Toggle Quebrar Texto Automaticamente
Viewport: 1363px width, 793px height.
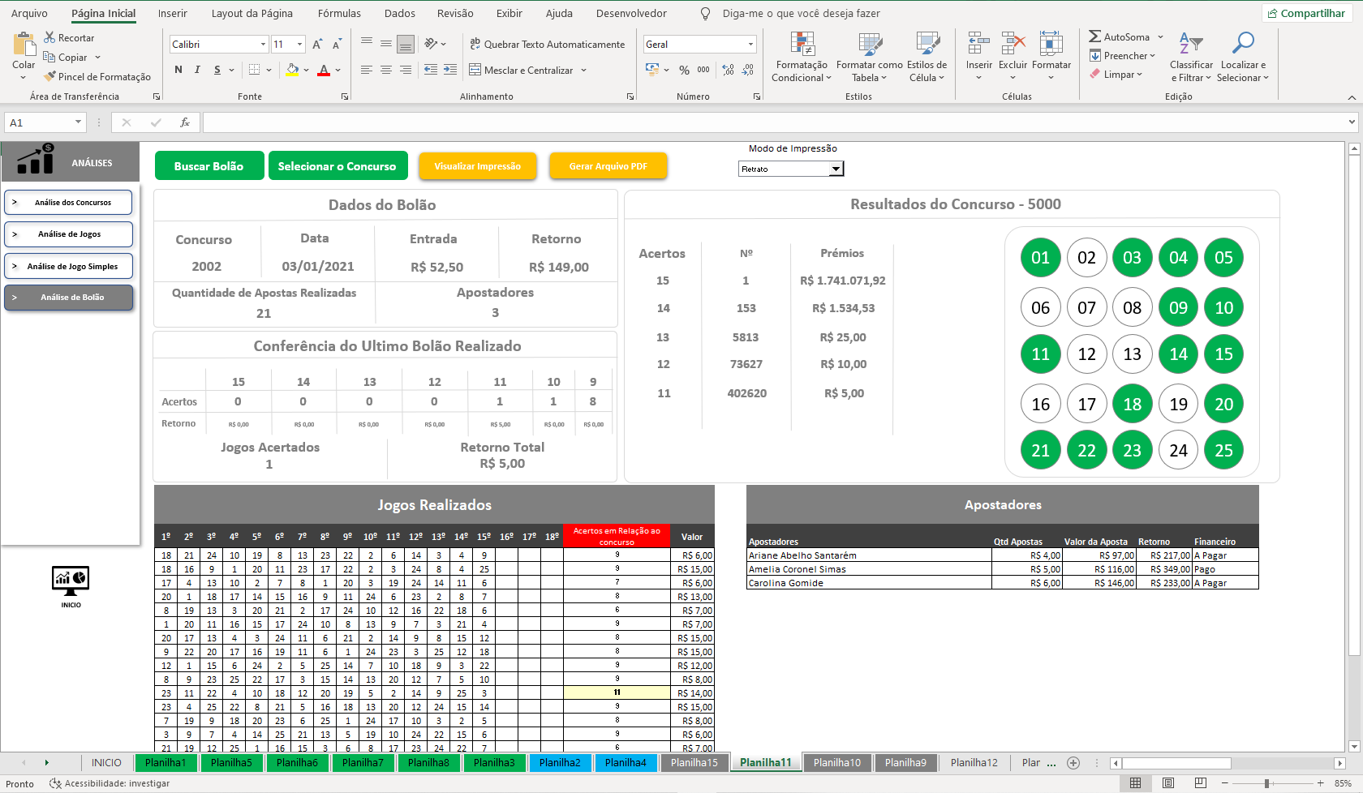(547, 44)
